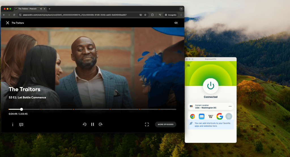The width and height of the screenshot is (290, 157).
Task: Click the Incognito indicator button
Action: tap(170, 15)
